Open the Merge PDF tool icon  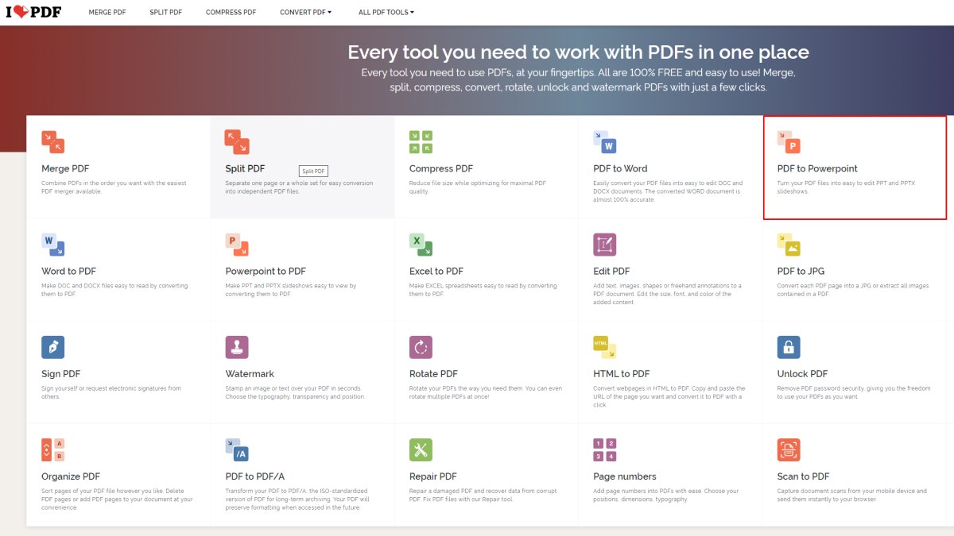click(x=52, y=142)
